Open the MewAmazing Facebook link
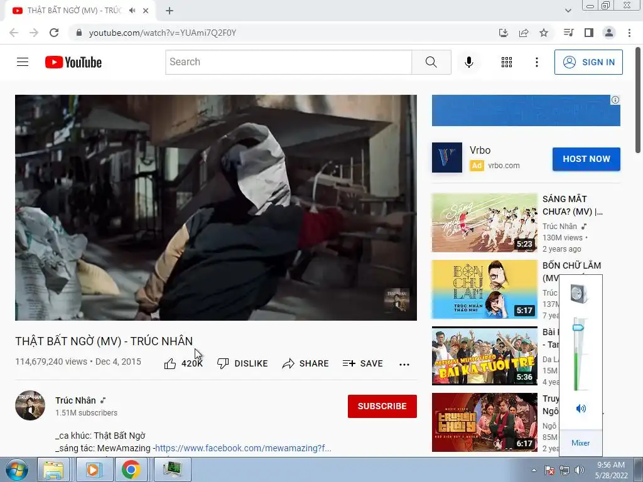Viewport: 643px width, 482px height. click(x=243, y=448)
